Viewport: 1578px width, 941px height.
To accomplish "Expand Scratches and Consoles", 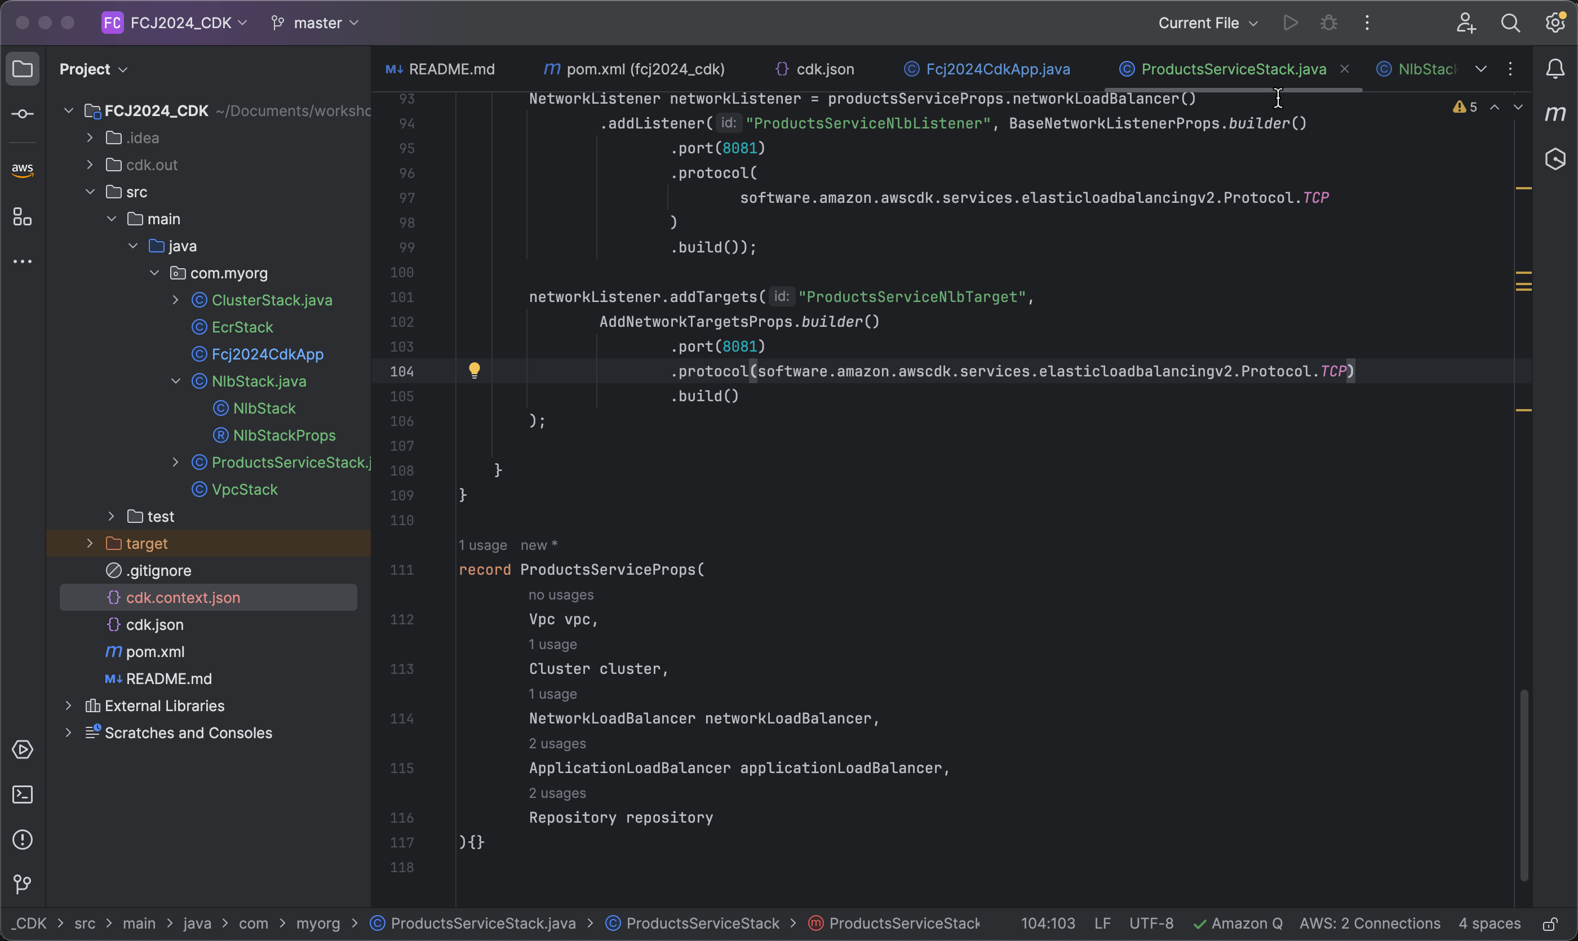I will (68, 733).
